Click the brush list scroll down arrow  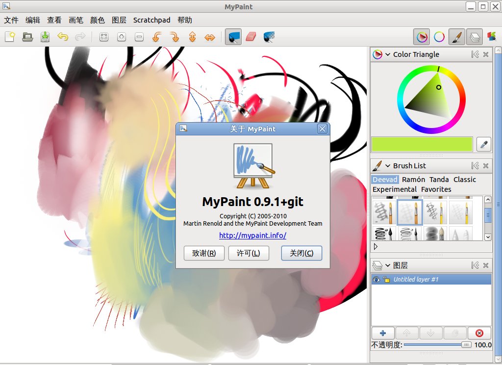click(488, 237)
